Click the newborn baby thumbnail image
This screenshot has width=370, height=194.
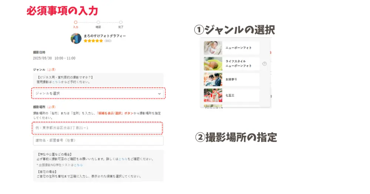pos(213,48)
